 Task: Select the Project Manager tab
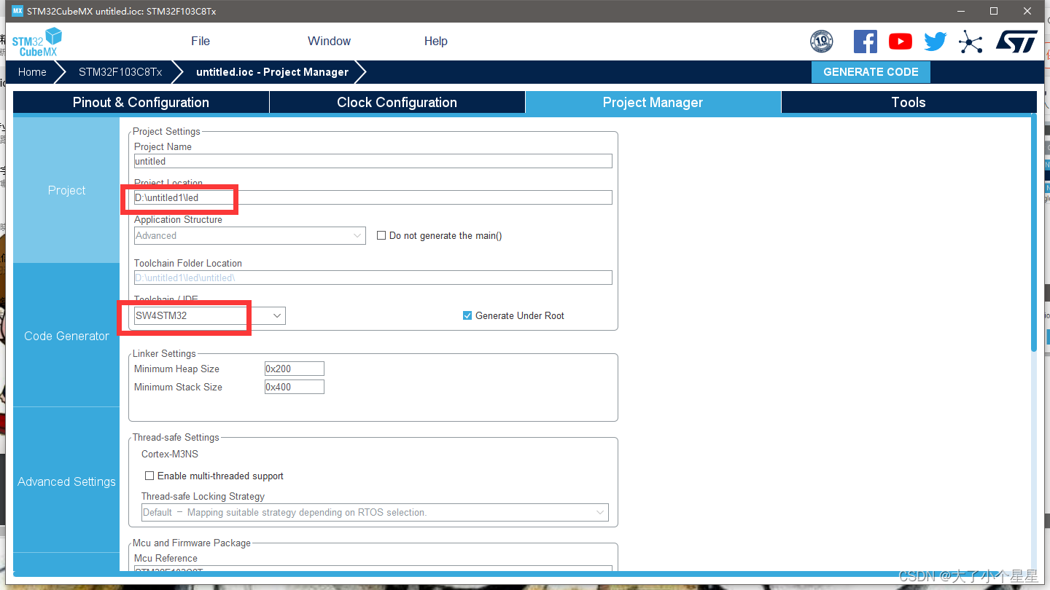point(653,102)
